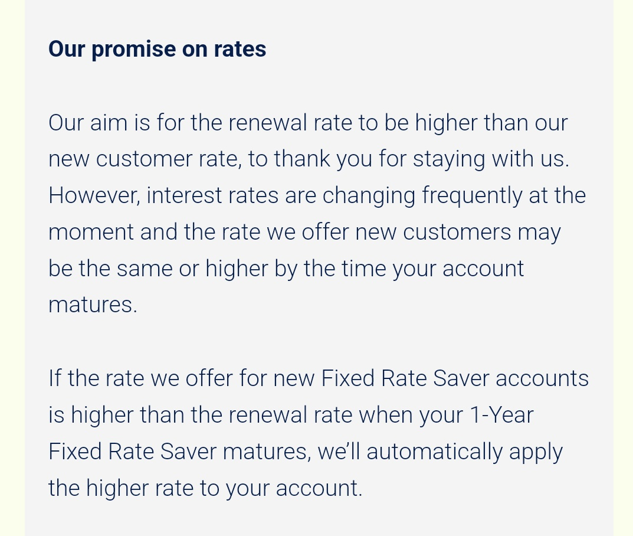Click the words "staying with us."
The width and height of the screenshot is (633, 536).
coord(491,159)
